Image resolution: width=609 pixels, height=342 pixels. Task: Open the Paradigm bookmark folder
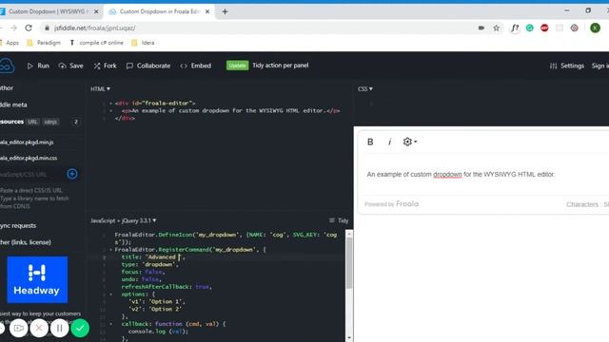[x=44, y=43]
